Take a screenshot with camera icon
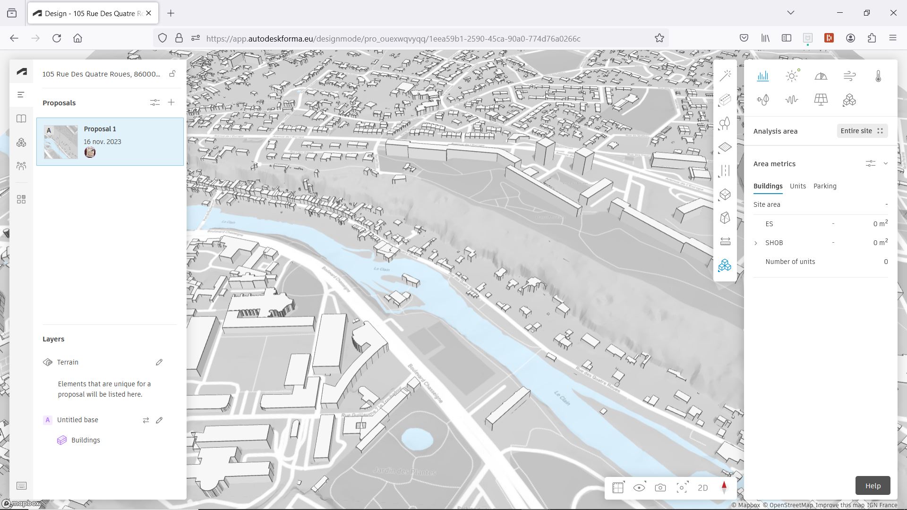This screenshot has width=907, height=510. (660, 488)
